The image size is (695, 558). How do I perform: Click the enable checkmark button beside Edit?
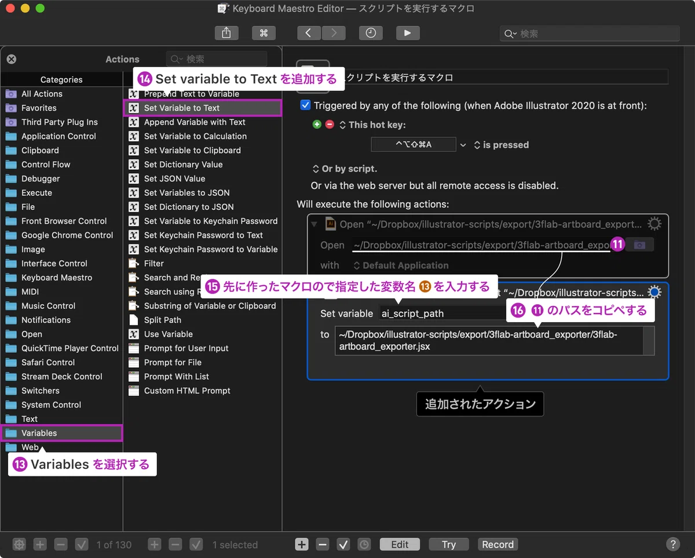point(343,545)
